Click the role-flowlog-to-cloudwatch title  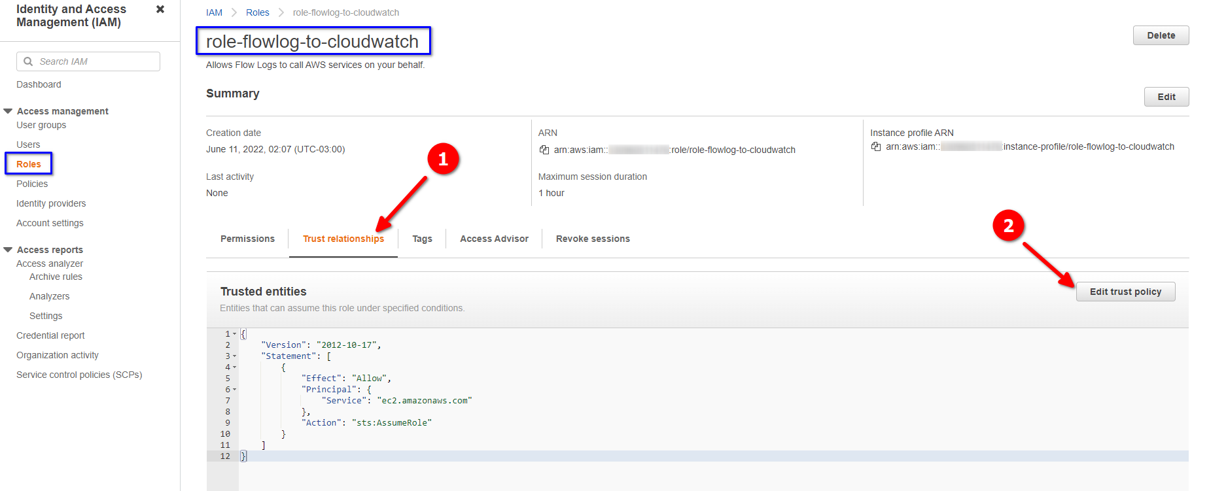point(312,41)
